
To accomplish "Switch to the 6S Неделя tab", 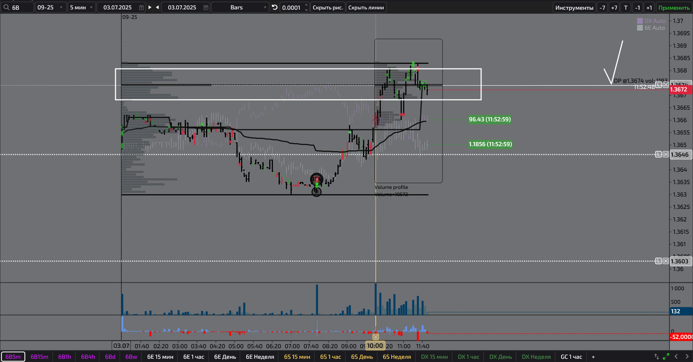I will (397, 357).
